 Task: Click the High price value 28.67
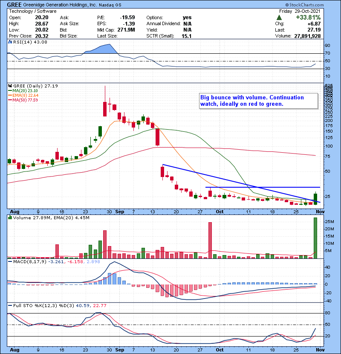(x=42, y=23)
